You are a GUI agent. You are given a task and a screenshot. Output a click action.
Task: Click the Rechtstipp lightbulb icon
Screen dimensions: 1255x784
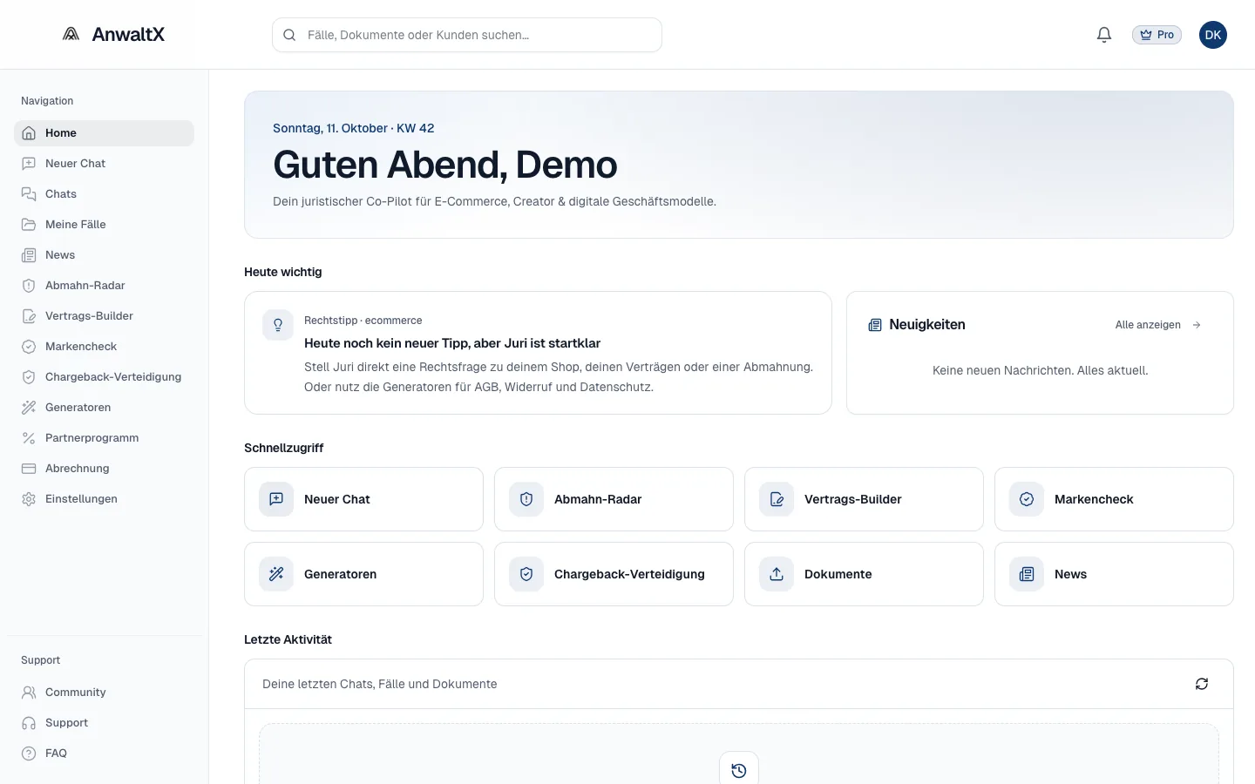point(278,325)
